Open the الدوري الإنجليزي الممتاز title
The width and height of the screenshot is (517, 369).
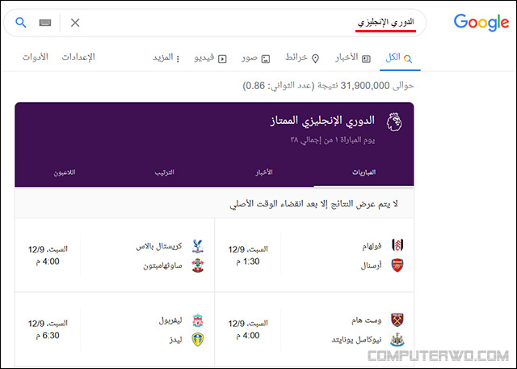322,121
